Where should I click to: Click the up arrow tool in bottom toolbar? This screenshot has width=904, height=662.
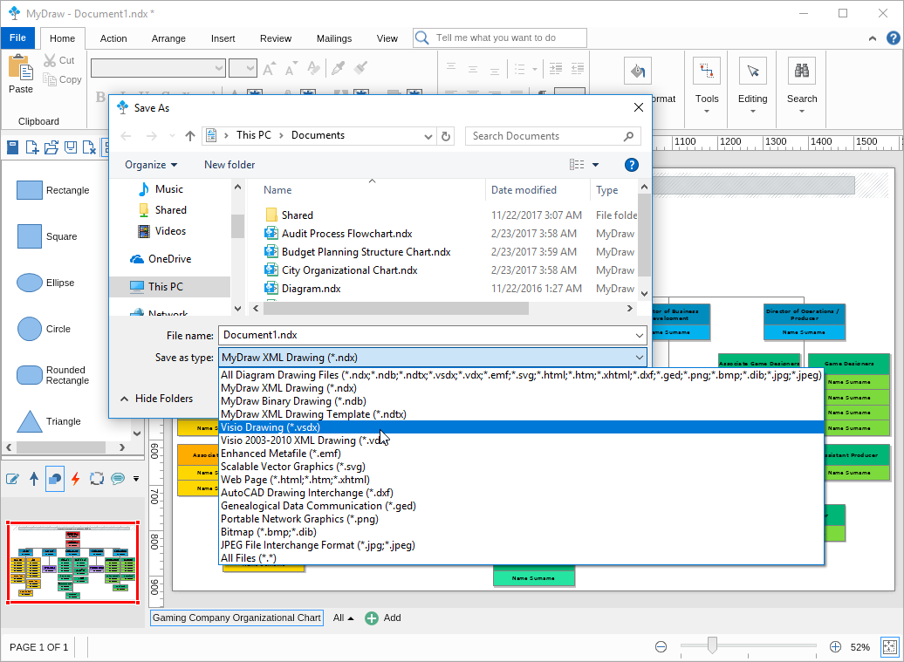(x=34, y=478)
